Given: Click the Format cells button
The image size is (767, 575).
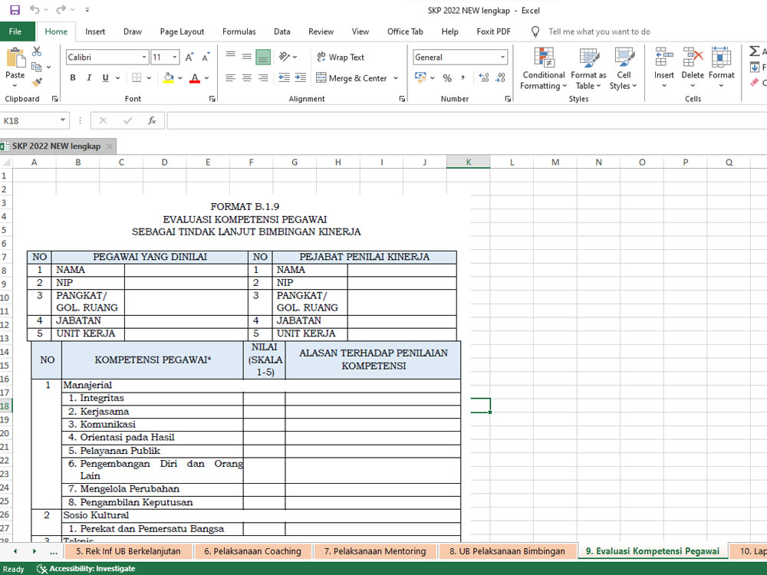Looking at the screenshot, I should pyautogui.click(x=722, y=68).
